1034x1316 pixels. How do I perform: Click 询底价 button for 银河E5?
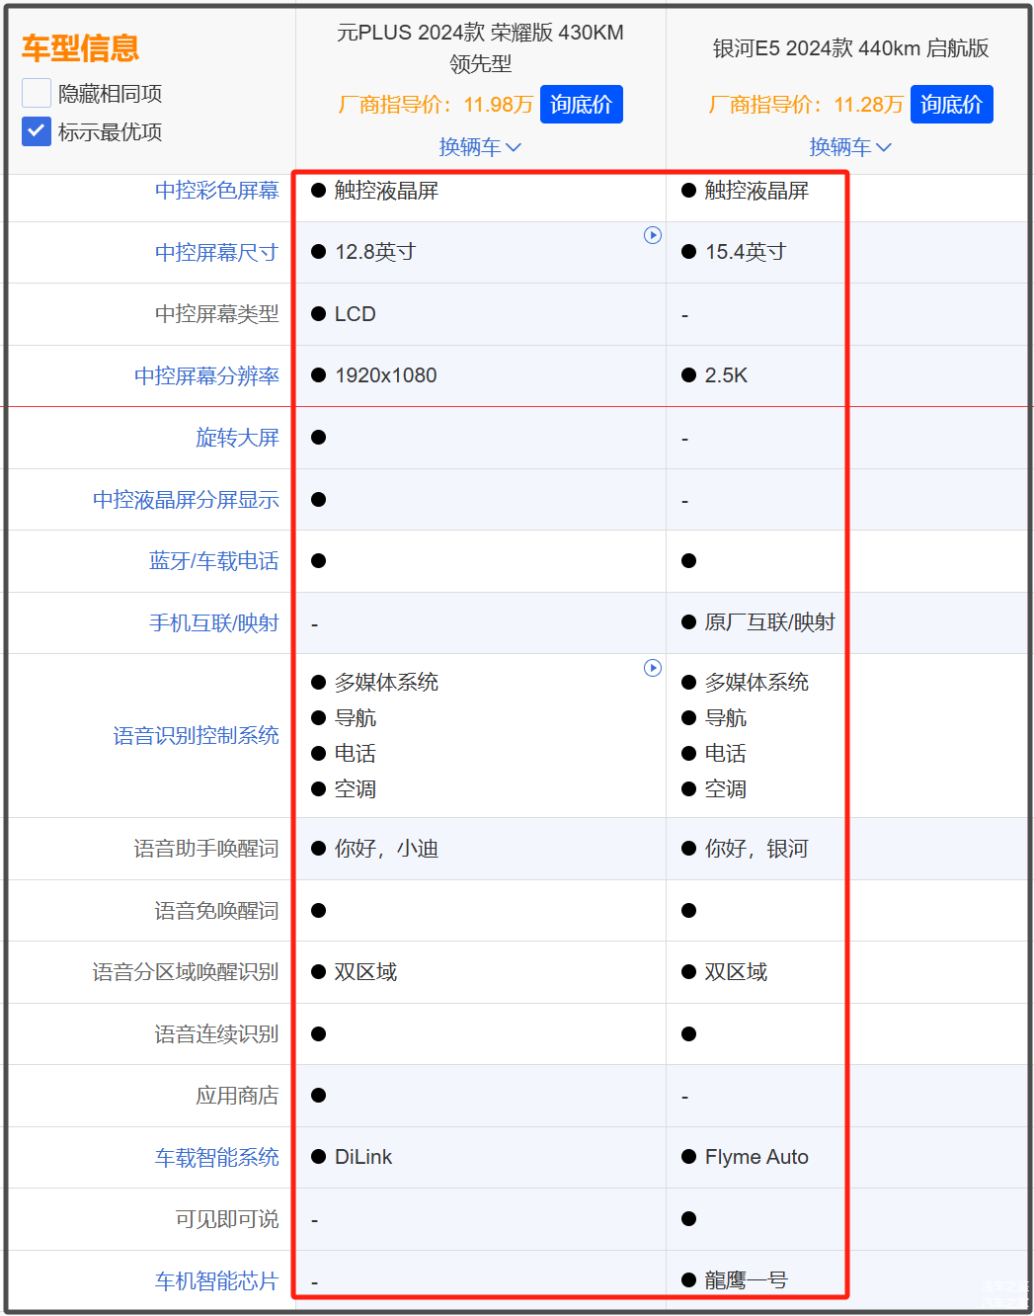coord(951,105)
